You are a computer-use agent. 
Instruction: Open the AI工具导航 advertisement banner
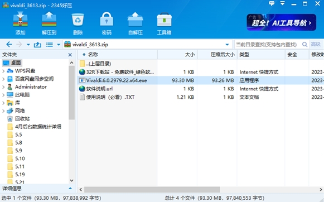tap(281, 22)
